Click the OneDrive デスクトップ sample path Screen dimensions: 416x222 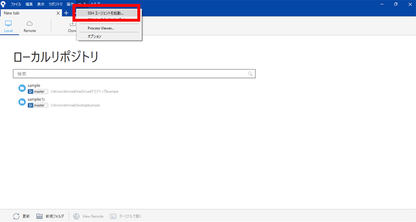click(85, 92)
